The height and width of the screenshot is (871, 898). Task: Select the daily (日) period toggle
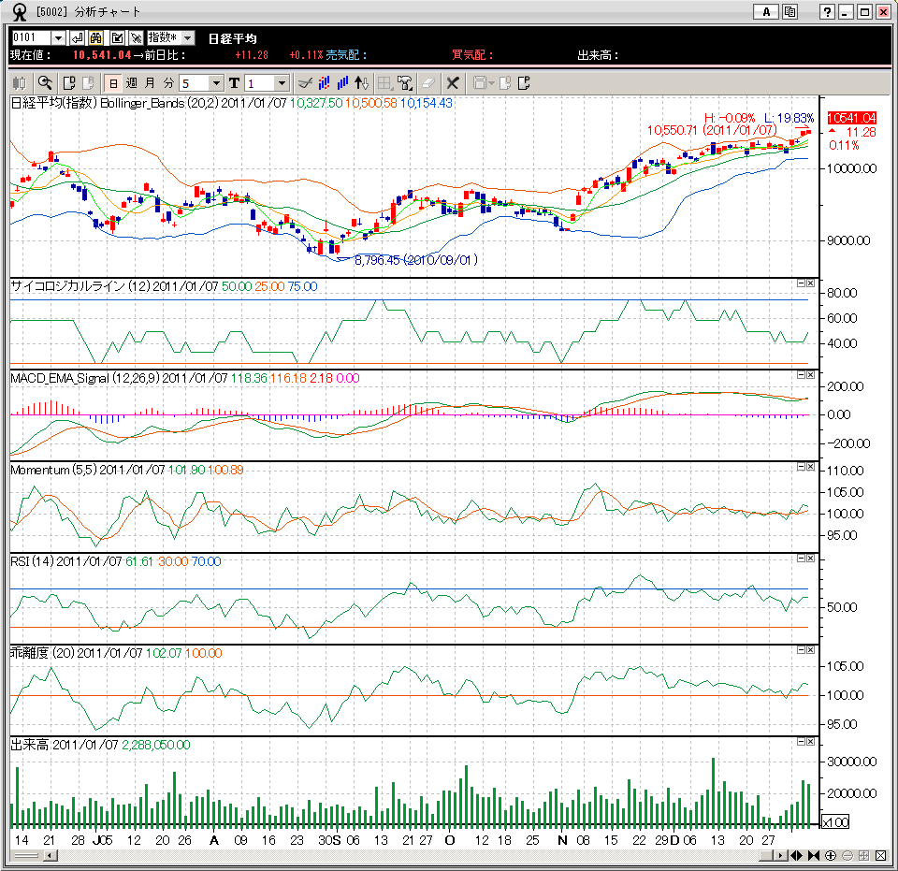click(113, 82)
